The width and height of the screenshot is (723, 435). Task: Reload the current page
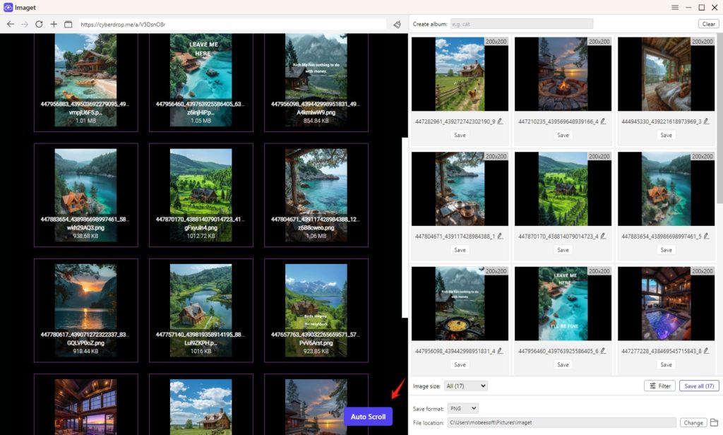coord(39,24)
